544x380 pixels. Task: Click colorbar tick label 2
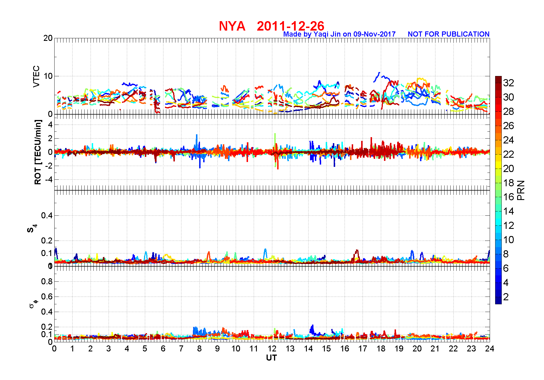tap(506, 297)
